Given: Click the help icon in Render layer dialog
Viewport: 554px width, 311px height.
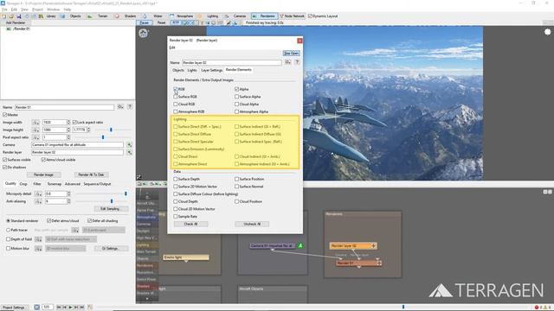Looking at the screenshot, I should [x=297, y=62].
